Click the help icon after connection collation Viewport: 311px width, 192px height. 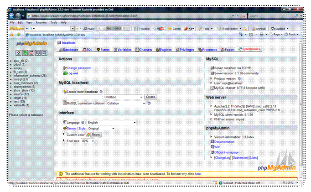click(x=149, y=103)
